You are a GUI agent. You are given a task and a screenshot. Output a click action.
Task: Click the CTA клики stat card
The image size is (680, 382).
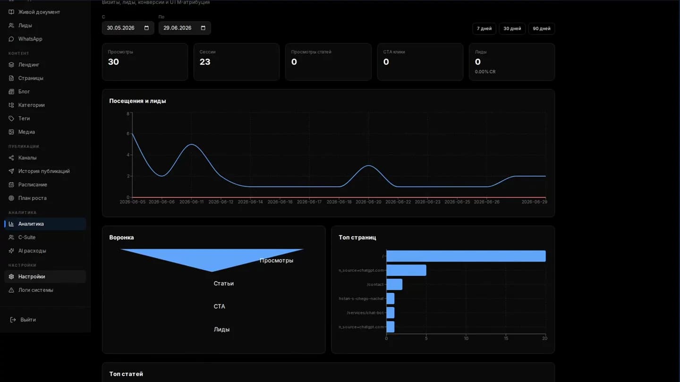point(420,62)
